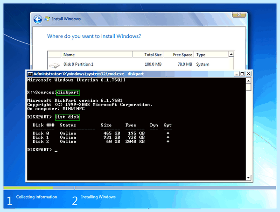The image size is (280, 212).
Task: Click the 'list disk' command text
Action: (x=67, y=117)
